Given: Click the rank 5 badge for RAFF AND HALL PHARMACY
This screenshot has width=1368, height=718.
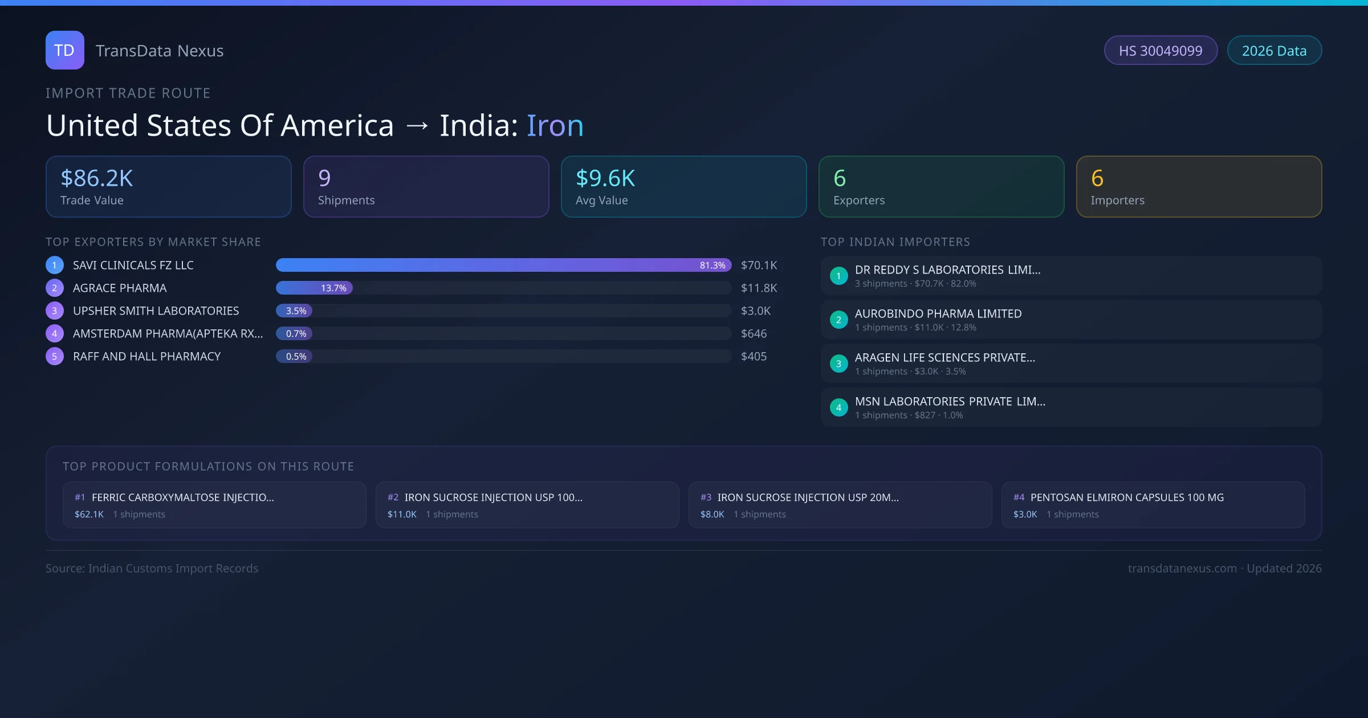Looking at the screenshot, I should (x=54, y=356).
